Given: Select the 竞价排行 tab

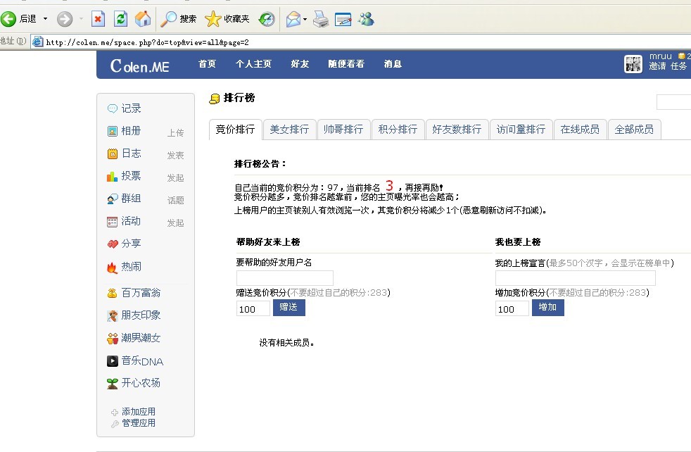Looking at the screenshot, I should tap(235, 130).
